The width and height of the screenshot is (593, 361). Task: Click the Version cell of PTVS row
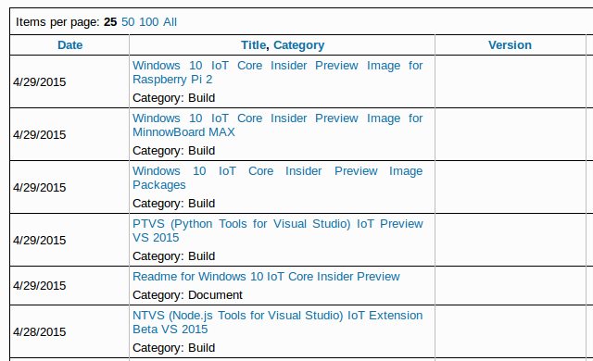(511, 240)
